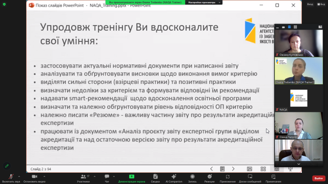Image resolution: width=328 pixels, height=184 pixels.
Task: Open the slide notes page icon
Action: tap(222, 169)
